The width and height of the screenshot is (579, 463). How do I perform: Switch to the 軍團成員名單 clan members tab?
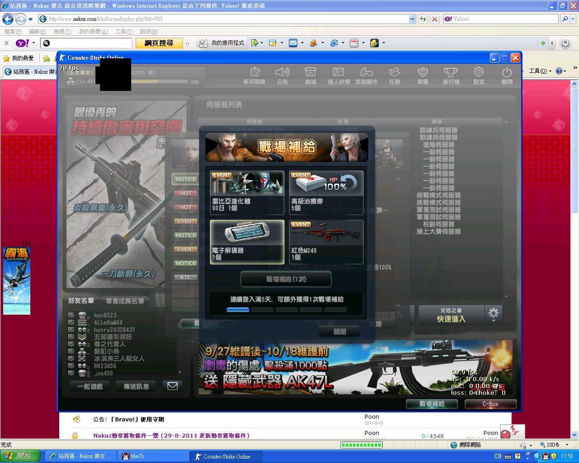click(125, 301)
